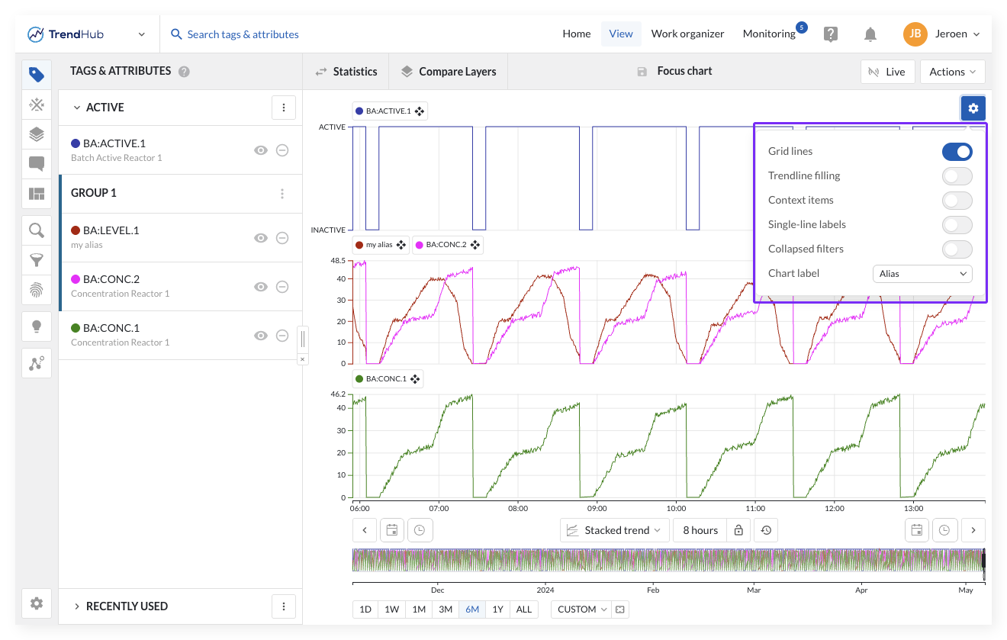Click the notifications bell icon

[x=870, y=34]
